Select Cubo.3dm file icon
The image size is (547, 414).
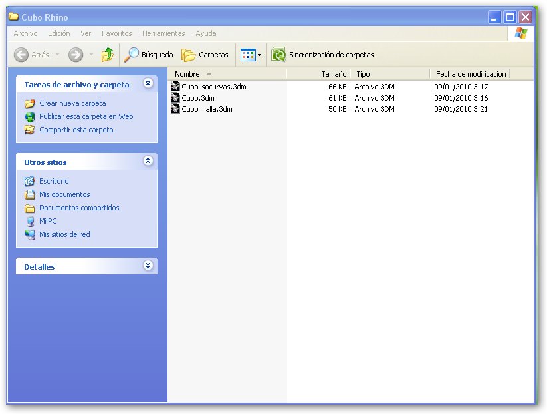pyautogui.click(x=175, y=97)
